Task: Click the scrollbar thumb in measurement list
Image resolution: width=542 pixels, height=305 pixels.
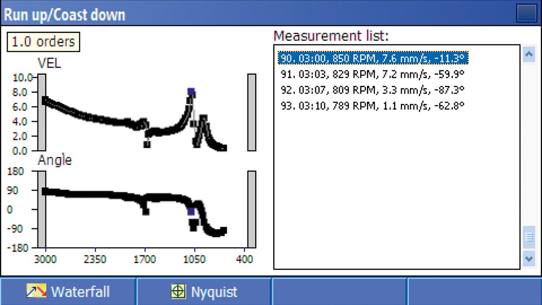Action: point(529,237)
